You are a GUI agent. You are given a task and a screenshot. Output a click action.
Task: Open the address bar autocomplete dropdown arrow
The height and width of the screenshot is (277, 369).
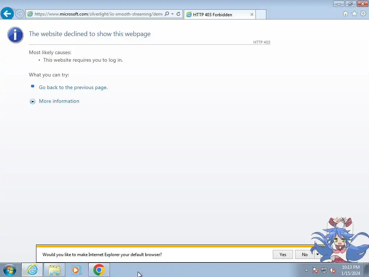coord(173,14)
